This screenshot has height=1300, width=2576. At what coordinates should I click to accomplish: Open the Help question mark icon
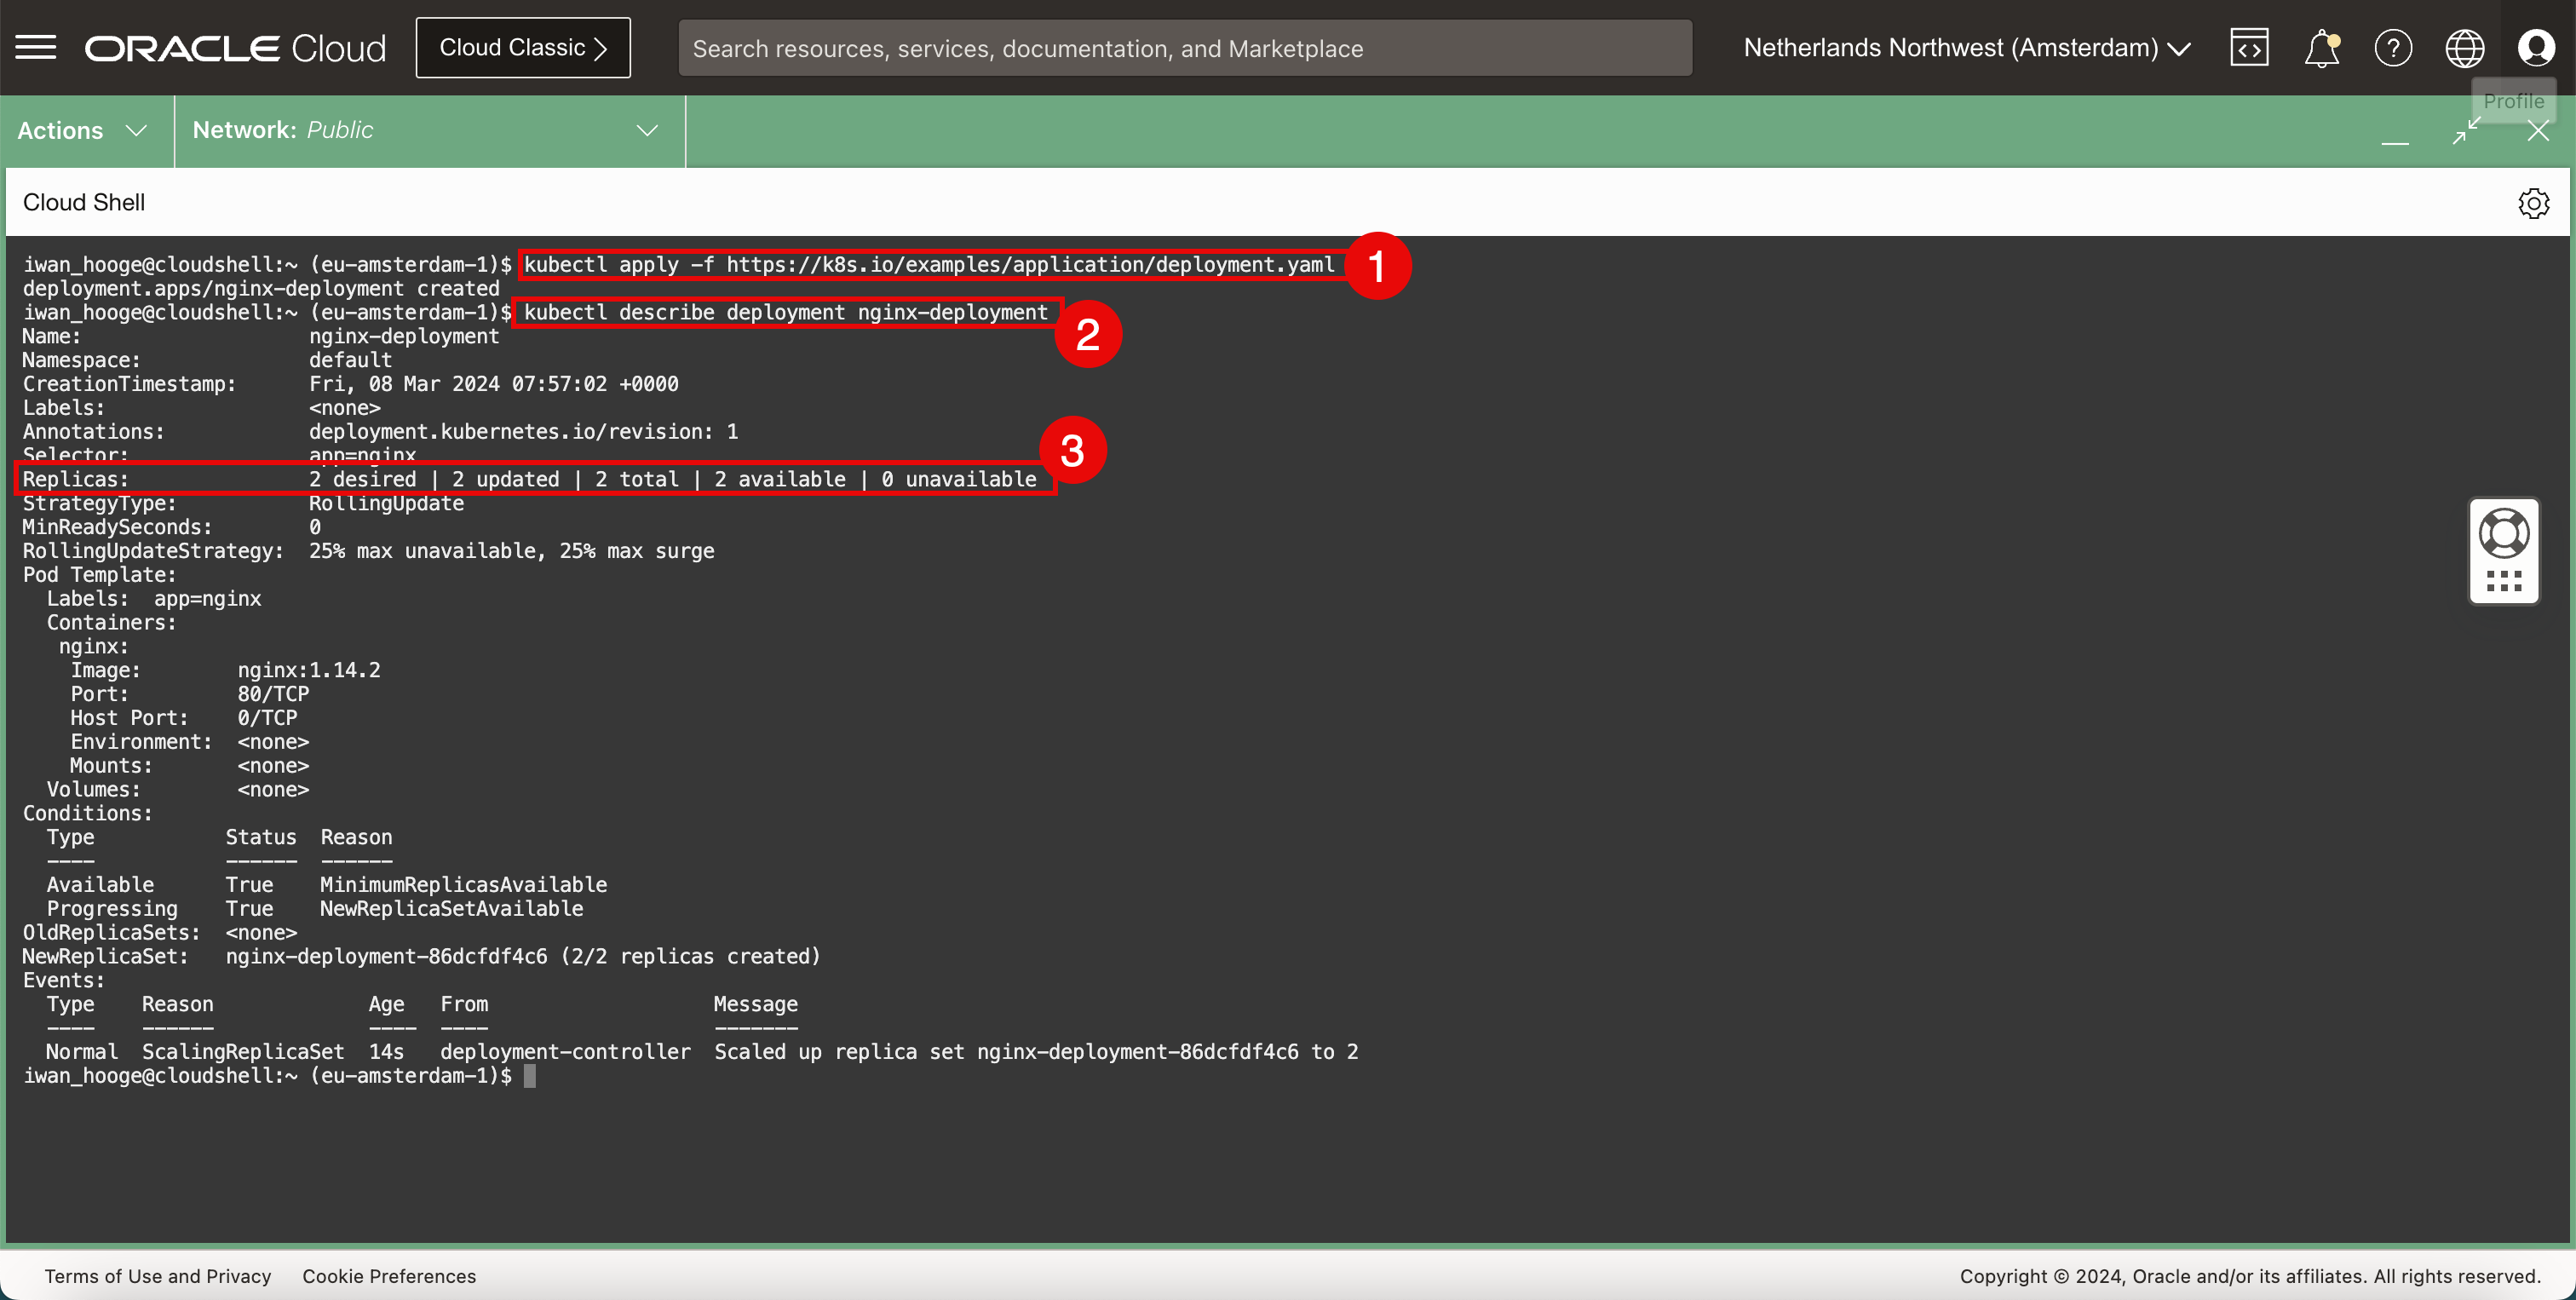click(2393, 47)
